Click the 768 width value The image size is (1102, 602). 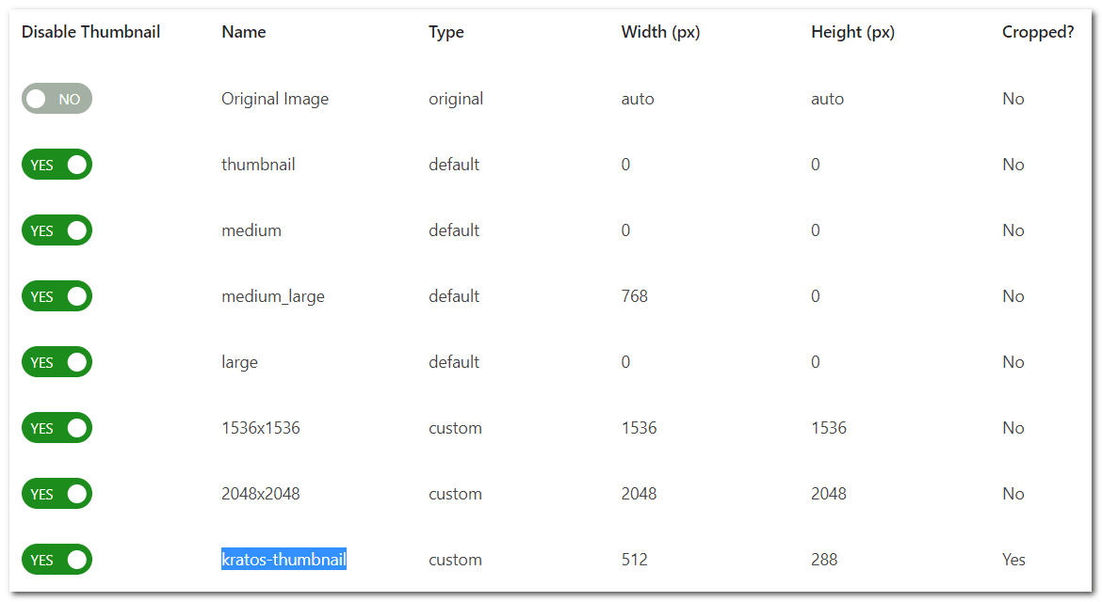click(635, 296)
